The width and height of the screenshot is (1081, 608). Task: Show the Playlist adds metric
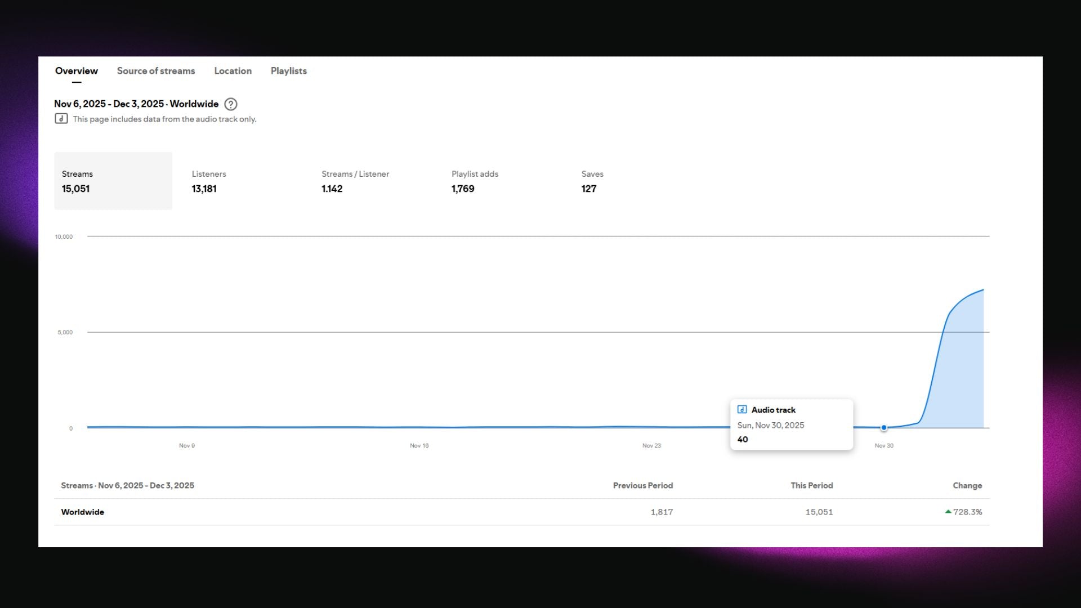coord(475,181)
